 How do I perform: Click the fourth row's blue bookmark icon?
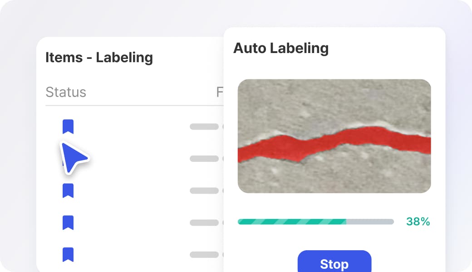click(x=68, y=223)
